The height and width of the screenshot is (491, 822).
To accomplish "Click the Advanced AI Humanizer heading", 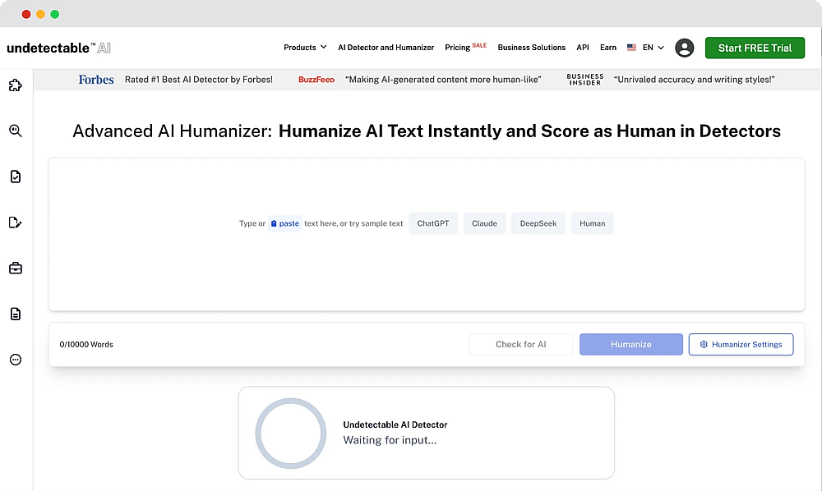I will tap(426, 131).
